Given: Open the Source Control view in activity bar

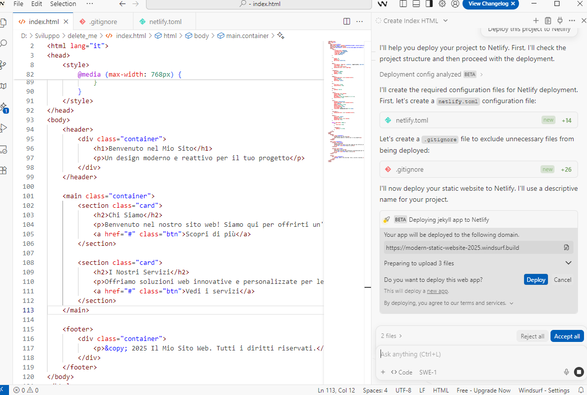Looking at the screenshot, I should [3, 65].
